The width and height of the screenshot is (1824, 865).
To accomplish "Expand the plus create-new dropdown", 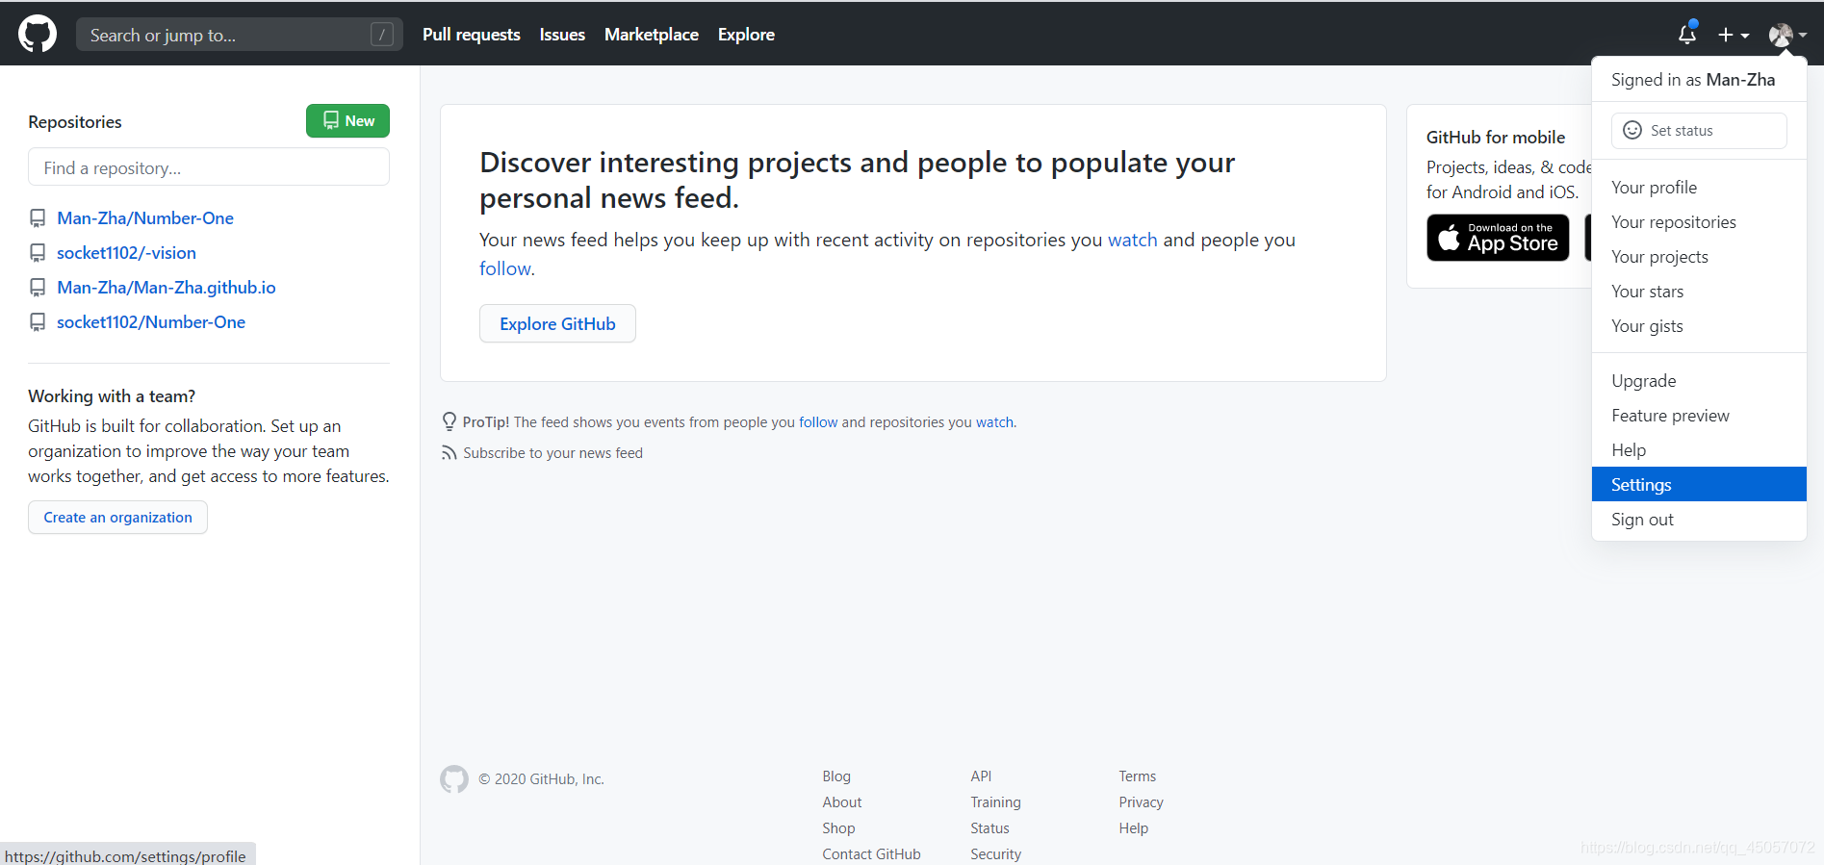I will coord(1734,35).
